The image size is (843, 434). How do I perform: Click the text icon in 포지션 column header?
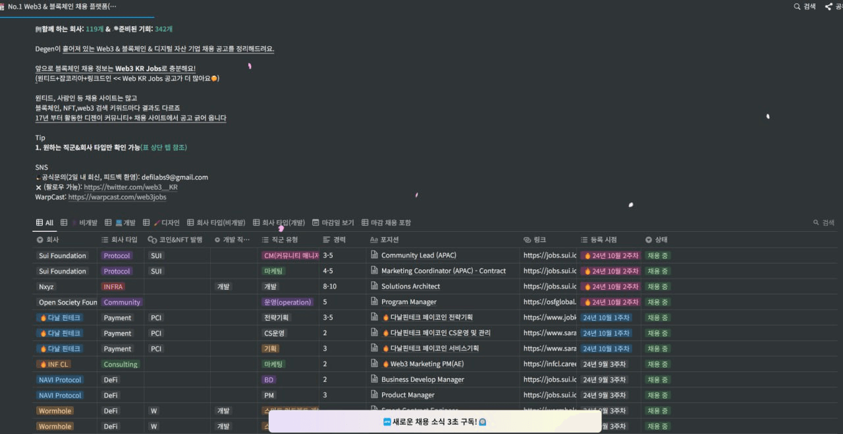[374, 240]
